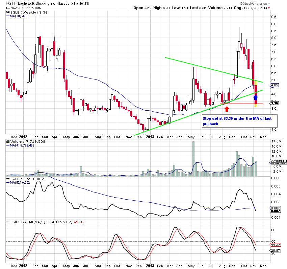Click the blue upward arrow marker
Screen dimensions: 287x269
tap(256, 97)
